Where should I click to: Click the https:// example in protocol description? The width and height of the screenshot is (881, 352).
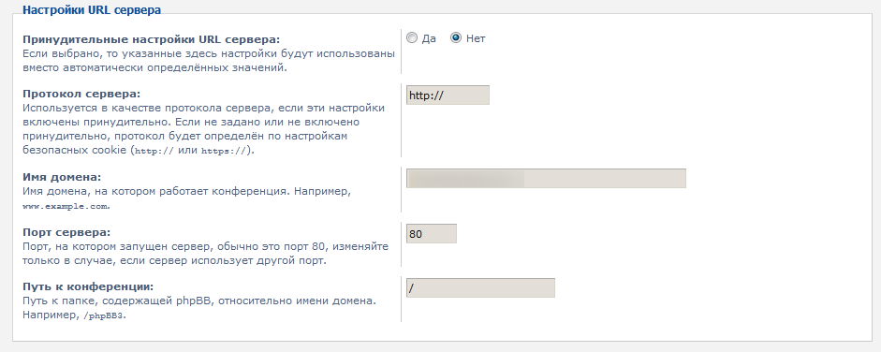(224, 151)
